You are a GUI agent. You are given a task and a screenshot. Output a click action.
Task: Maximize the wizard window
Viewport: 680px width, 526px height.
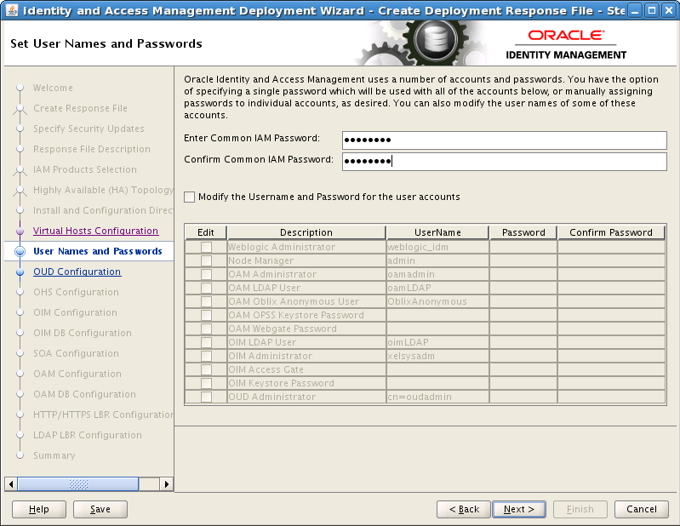(x=652, y=10)
